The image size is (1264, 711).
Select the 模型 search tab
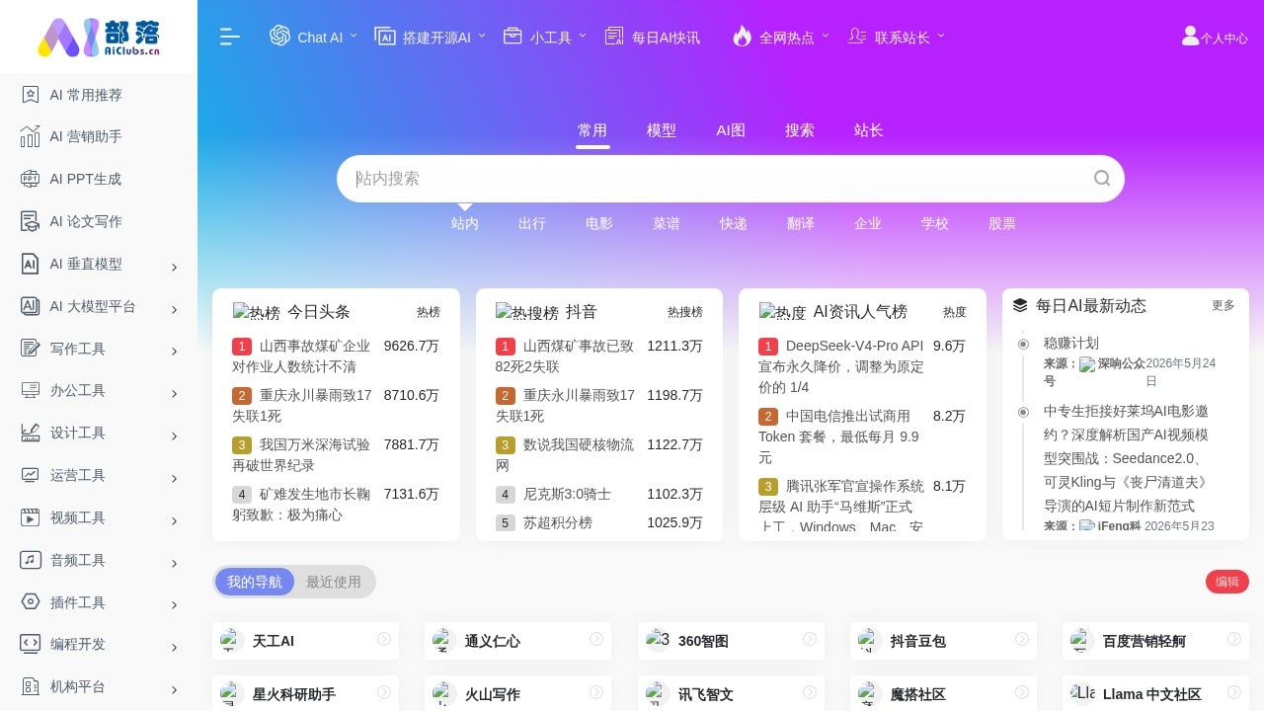pos(662,130)
